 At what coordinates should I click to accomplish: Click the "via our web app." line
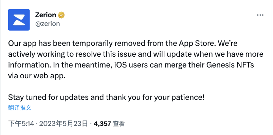coord(37,76)
